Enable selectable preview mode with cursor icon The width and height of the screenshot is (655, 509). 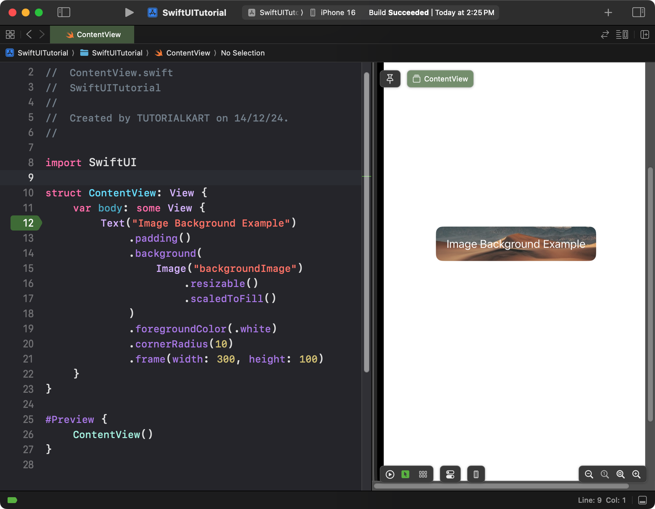tap(406, 474)
